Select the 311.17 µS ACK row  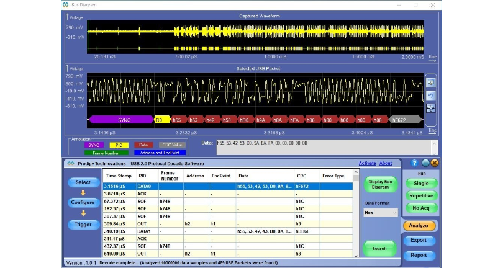228,239
